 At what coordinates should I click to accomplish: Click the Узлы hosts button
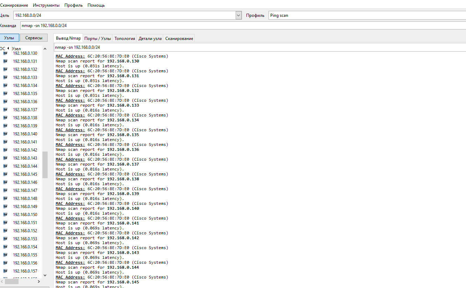coord(9,38)
